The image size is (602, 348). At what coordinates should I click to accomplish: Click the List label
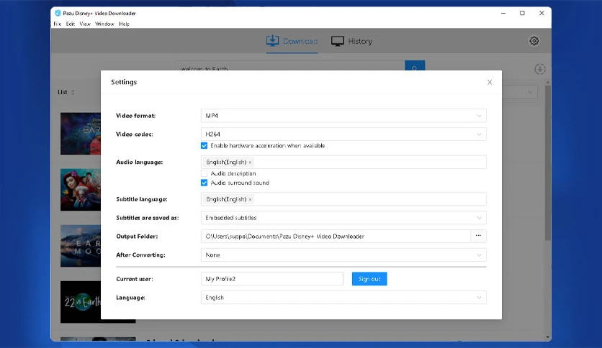pyautogui.click(x=63, y=92)
